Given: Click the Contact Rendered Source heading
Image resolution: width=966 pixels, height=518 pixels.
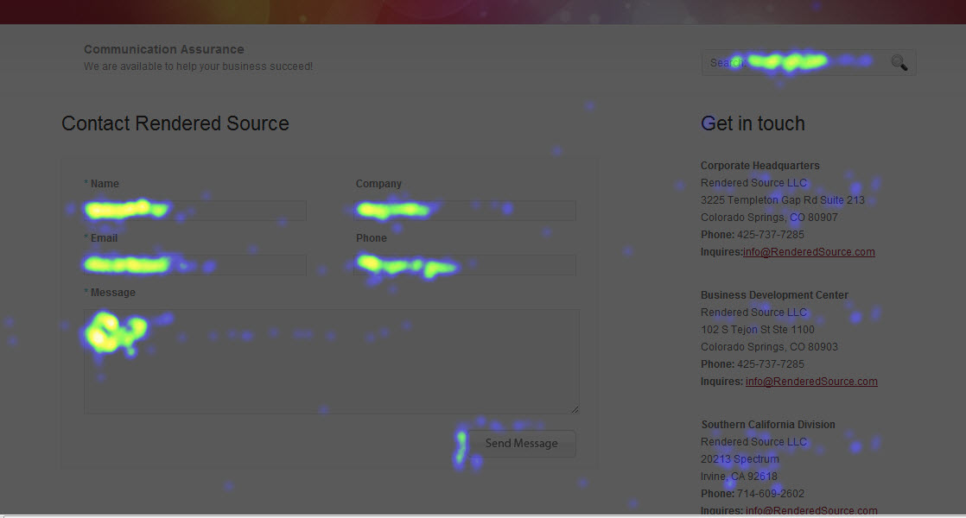Looking at the screenshot, I should (x=175, y=123).
